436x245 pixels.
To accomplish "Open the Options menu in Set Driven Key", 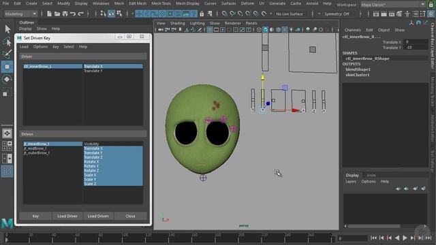I will click(x=40, y=47).
